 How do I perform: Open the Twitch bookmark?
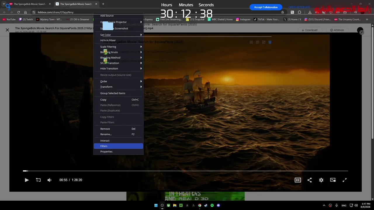(x=26, y=20)
